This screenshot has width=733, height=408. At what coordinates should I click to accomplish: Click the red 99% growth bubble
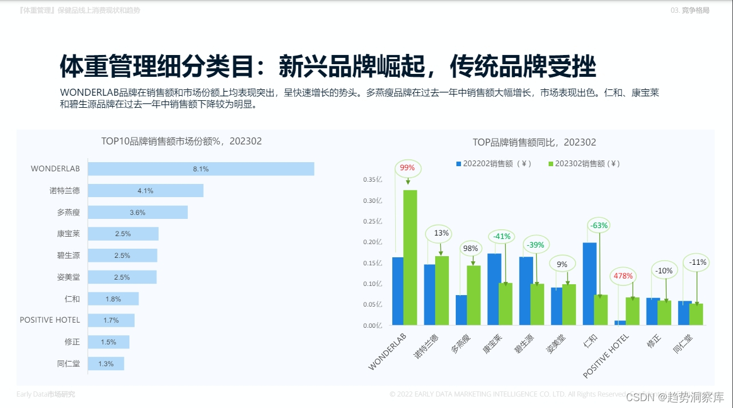pos(408,168)
